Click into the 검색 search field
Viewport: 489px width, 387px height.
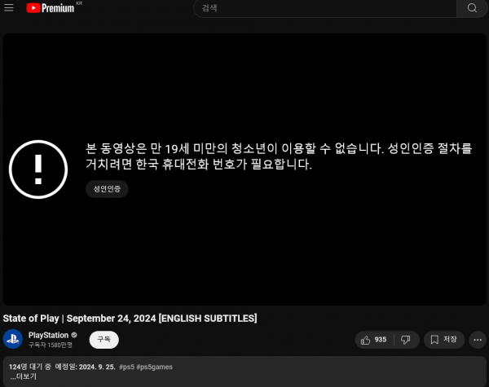point(326,8)
